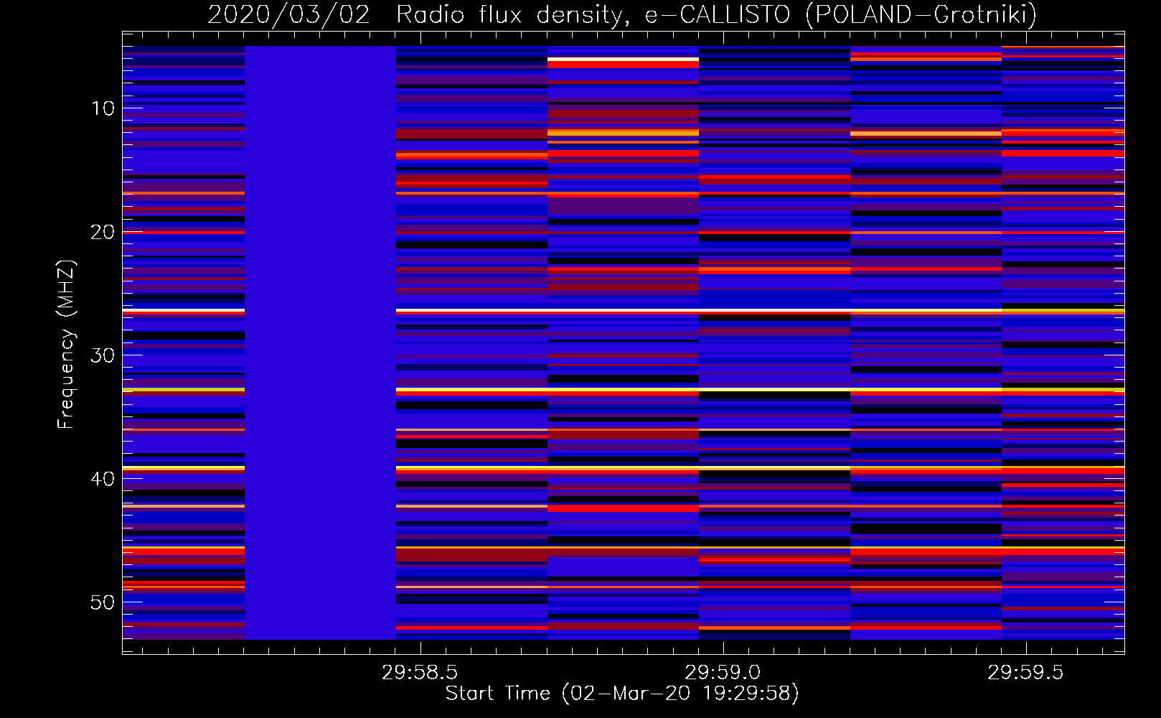1161x718 pixels.
Task: Click the solid blue data-gap column
Action: [x=321, y=342]
